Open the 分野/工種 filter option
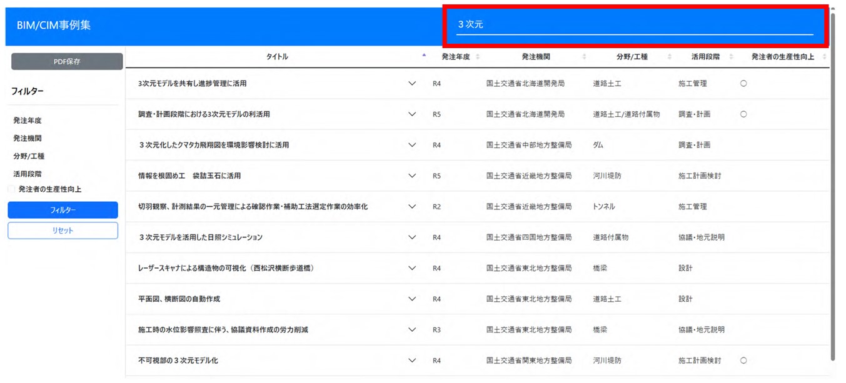This screenshot has height=383, width=846. click(x=29, y=156)
